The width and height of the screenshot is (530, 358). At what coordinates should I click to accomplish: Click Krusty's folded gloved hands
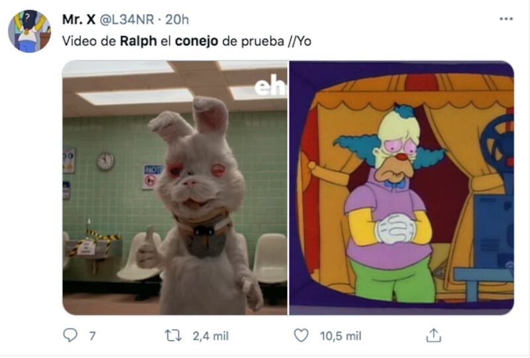tap(396, 229)
